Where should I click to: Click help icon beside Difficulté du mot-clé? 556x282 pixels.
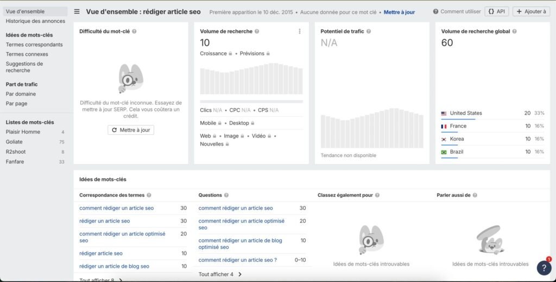(134, 32)
